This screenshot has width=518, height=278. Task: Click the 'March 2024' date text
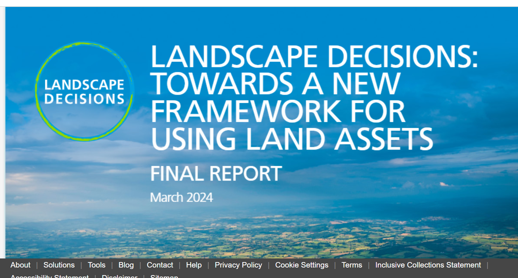[x=181, y=197]
